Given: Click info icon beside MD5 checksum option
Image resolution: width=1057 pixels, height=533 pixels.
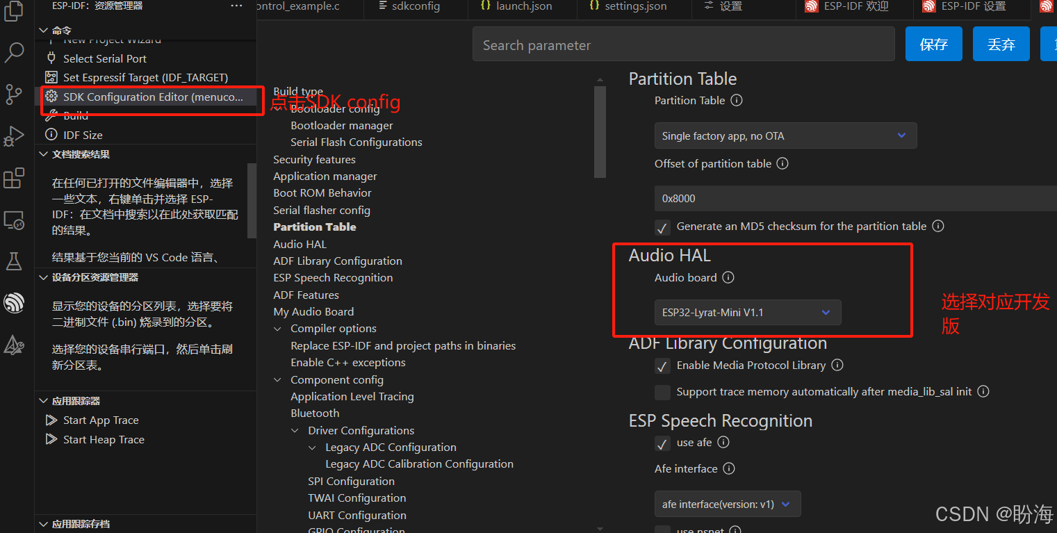Looking at the screenshot, I should coord(938,226).
